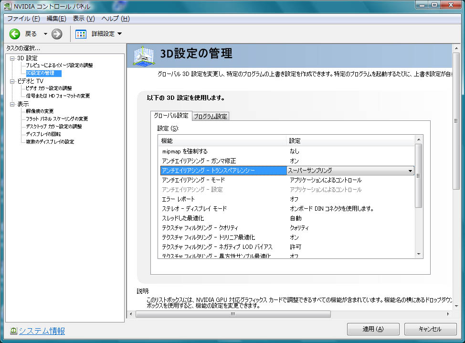Collapse the 表示 tree node
This screenshot has width=465, height=343.
[x=12, y=104]
